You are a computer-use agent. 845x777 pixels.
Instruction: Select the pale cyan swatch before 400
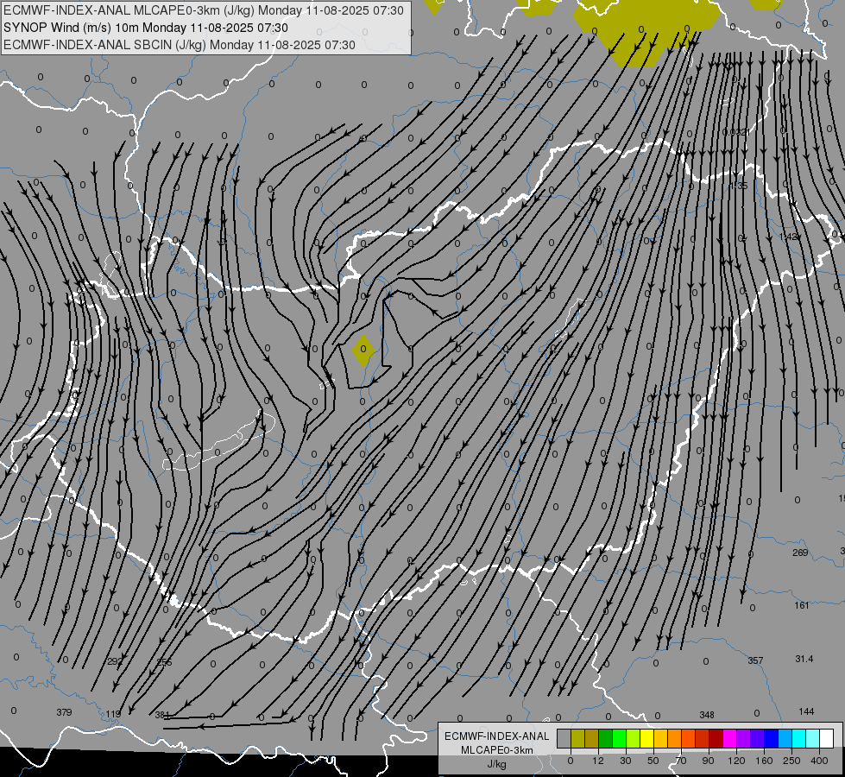tap(813, 738)
